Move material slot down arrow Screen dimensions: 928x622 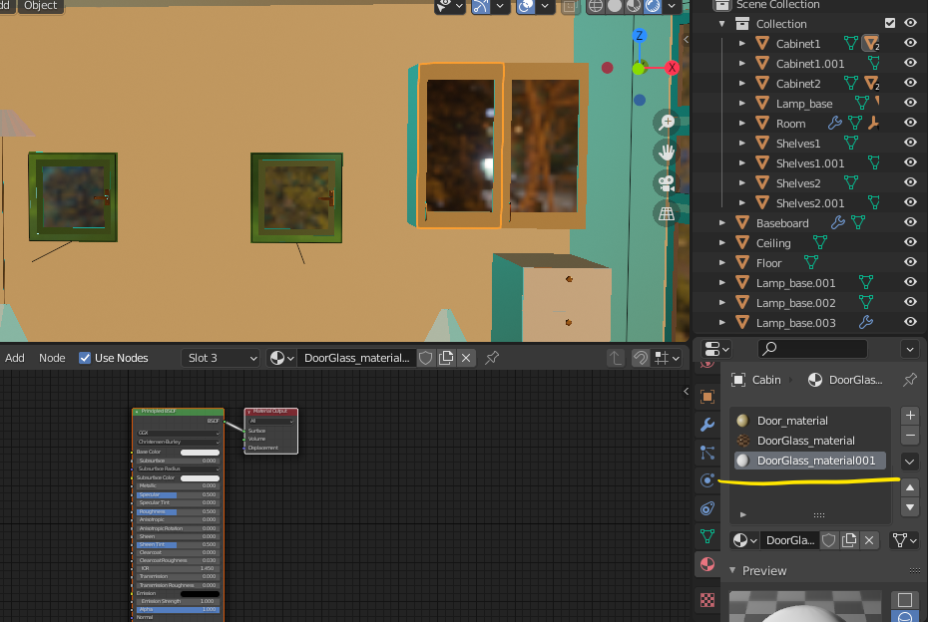[910, 507]
